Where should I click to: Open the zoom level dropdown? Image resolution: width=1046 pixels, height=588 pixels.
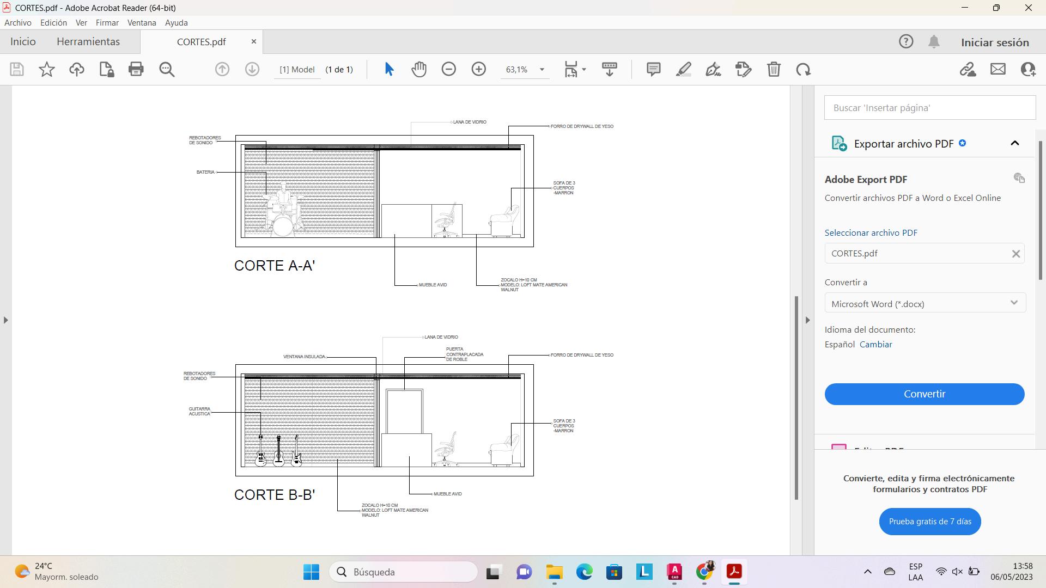[542, 70]
